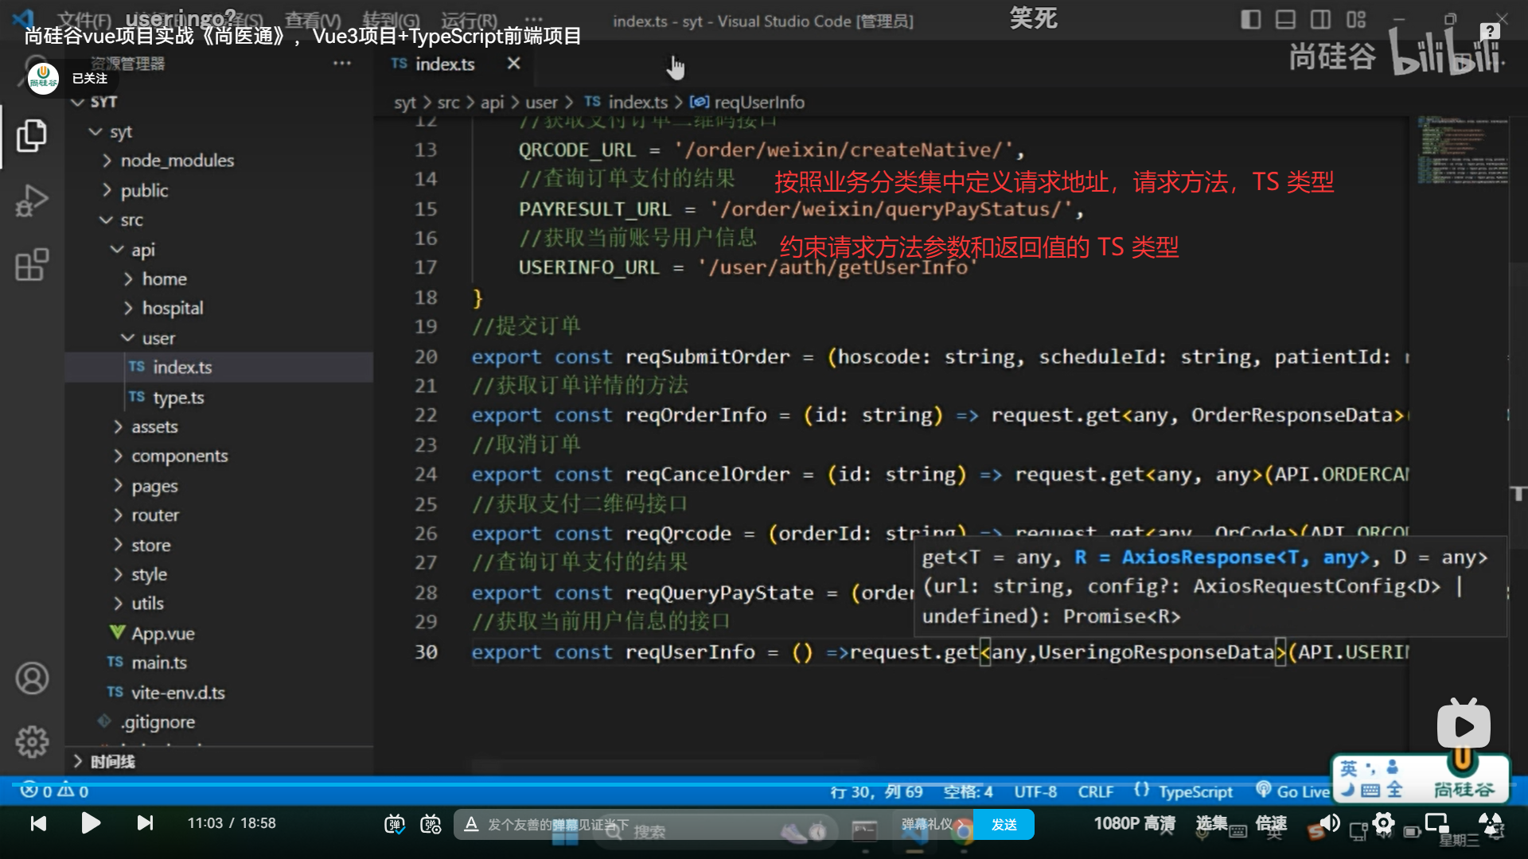
Task: Click the volume speaker icon
Action: tap(1329, 823)
